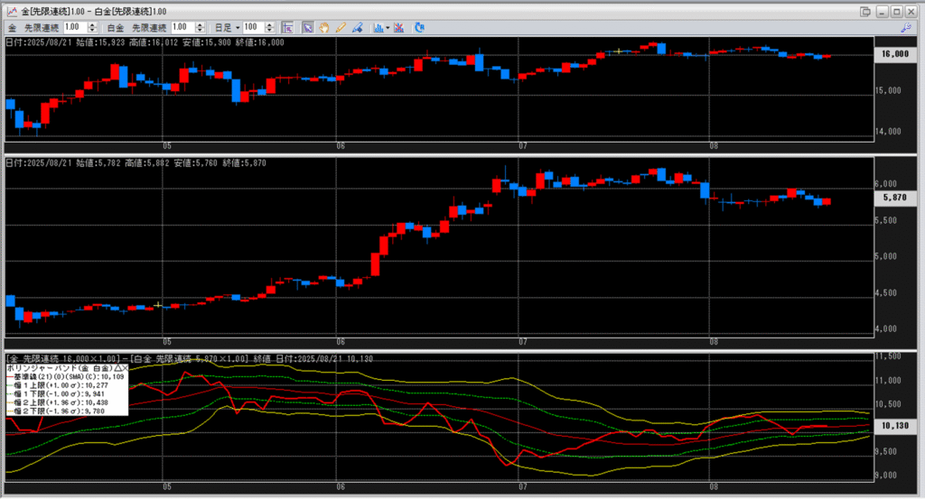
Task: Click the cascade windows icon in title bar
Action: tap(865, 11)
